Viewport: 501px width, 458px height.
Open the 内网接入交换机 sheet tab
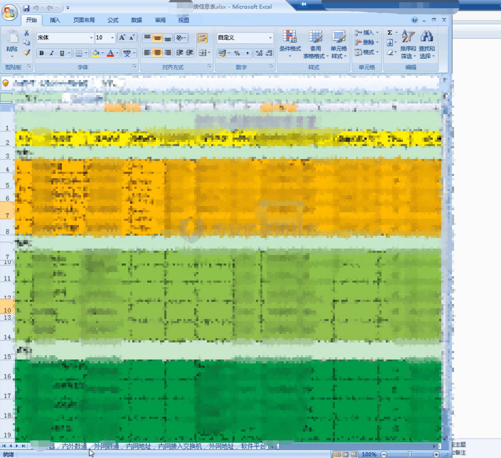180,446
